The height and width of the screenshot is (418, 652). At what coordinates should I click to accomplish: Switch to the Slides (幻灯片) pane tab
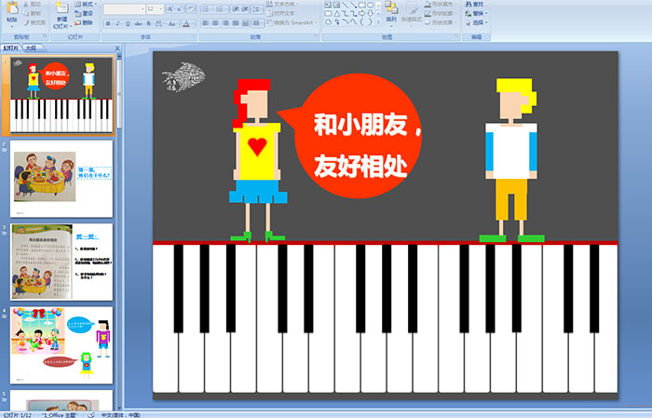click(x=11, y=48)
